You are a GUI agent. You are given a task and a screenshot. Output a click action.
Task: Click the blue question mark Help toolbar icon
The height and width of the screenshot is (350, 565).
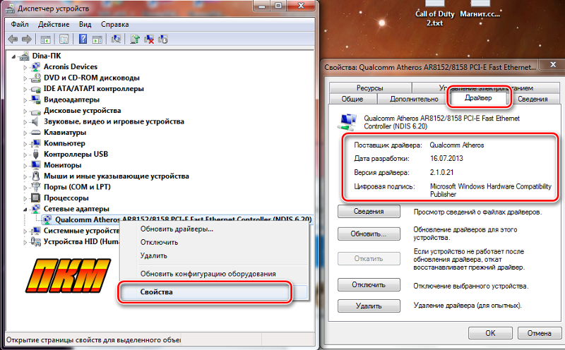pyautogui.click(x=83, y=39)
